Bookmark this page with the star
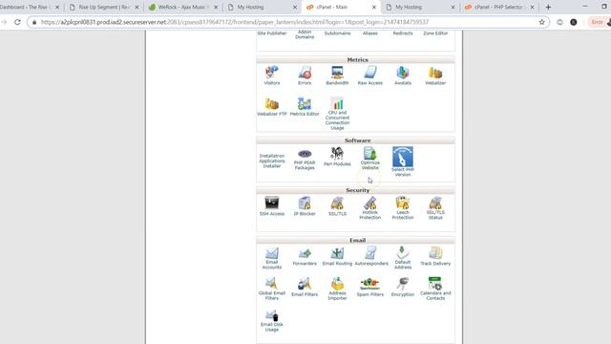The width and height of the screenshot is (611, 344). [541, 22]
